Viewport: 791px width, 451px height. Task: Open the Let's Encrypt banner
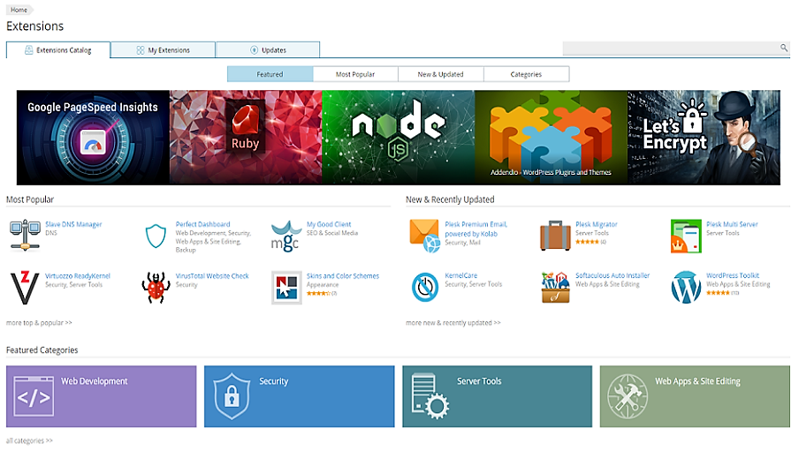pyautogui.click(x=705, y=137)
